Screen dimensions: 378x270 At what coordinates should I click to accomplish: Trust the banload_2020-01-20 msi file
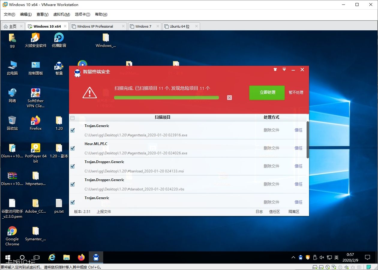click(x=298, y=166)
